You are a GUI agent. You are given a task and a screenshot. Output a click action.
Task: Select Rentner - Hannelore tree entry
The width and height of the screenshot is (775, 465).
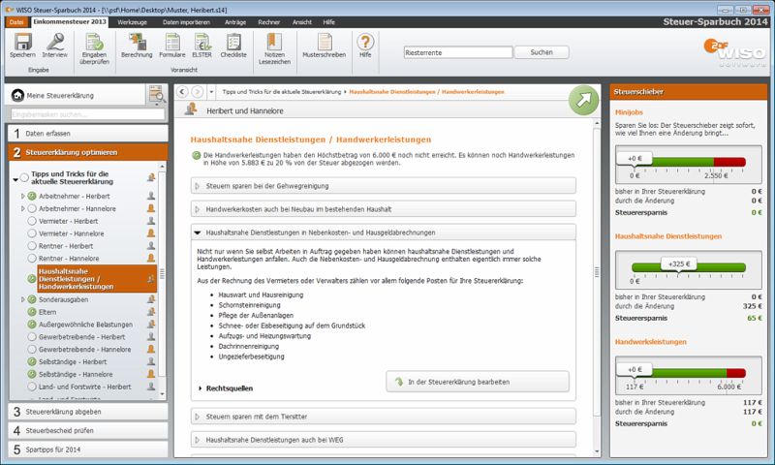tap(68, 259)
